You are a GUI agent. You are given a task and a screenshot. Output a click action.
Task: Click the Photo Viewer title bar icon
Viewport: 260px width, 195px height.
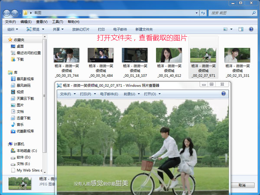(x=59, y=85)
